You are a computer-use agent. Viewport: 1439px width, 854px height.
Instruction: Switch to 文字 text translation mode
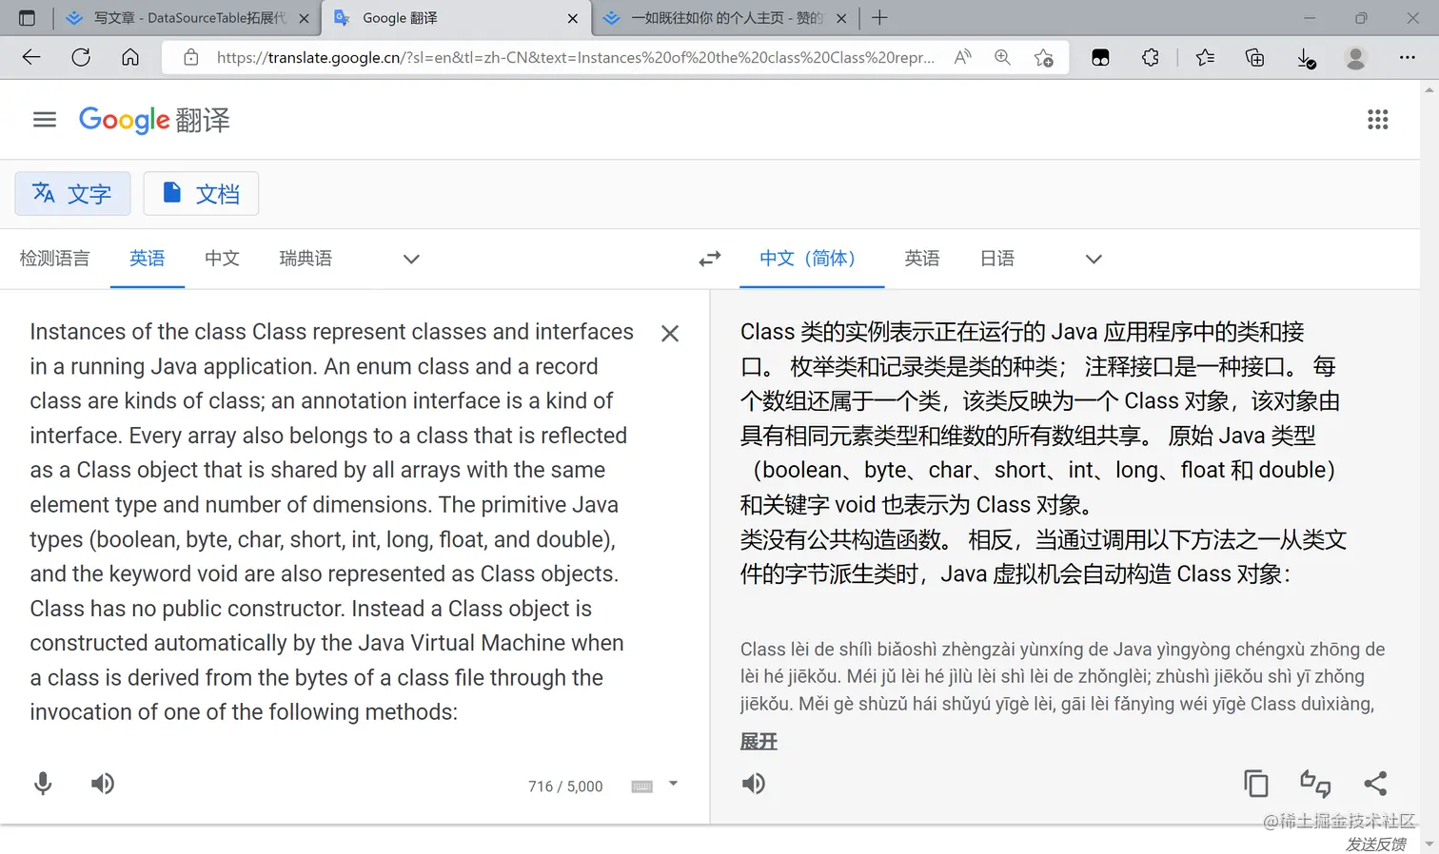pyautogui.click(x=72, y=194)
